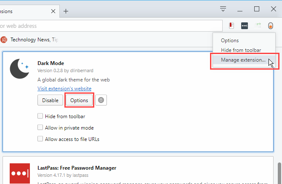Disable the Dark Mode extension
The height and width of the screenshot is (184, 282).
coord(50,100)
